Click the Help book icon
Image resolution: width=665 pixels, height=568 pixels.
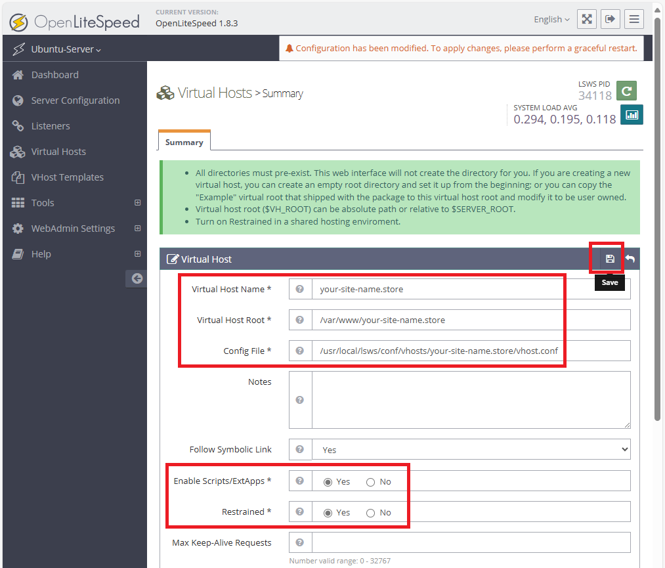click(18, 254)
